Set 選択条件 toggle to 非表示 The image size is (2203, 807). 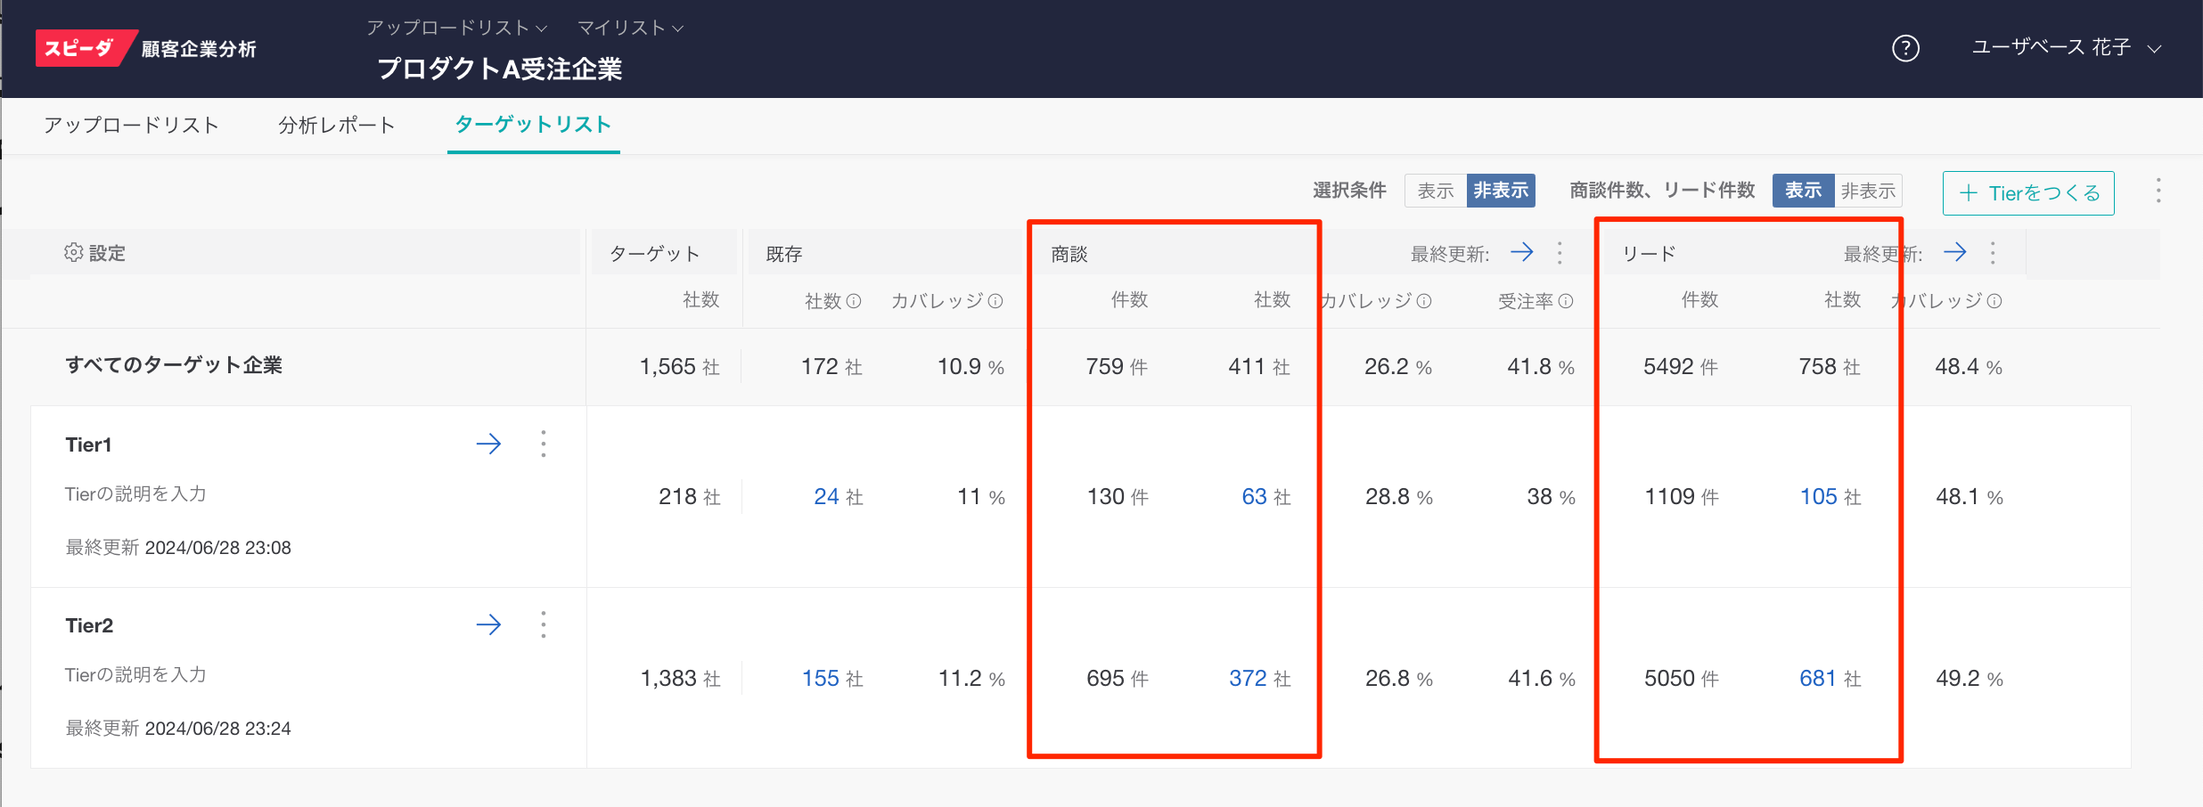point(1501,191)
